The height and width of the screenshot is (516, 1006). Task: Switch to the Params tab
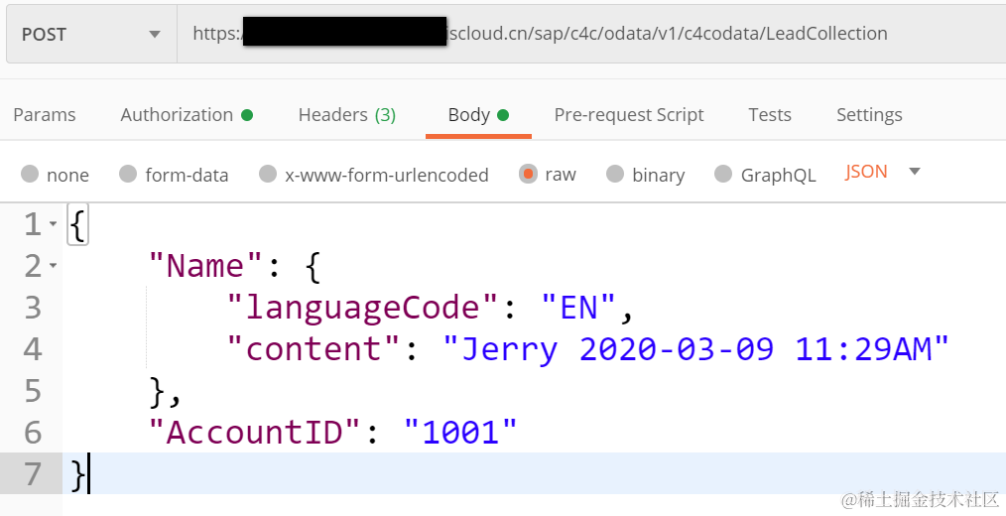(x=45, y=115)
